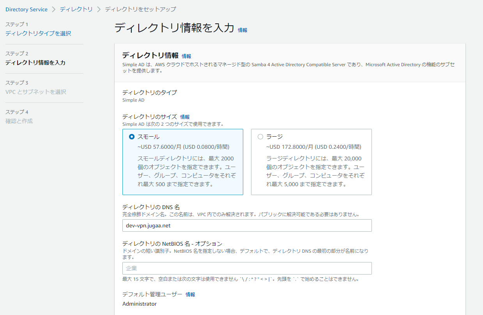The width and height of the screenshot is (483, 315).
Task: Show 情報 for ディレクトリのサイズ
Action: click(185, 117)
